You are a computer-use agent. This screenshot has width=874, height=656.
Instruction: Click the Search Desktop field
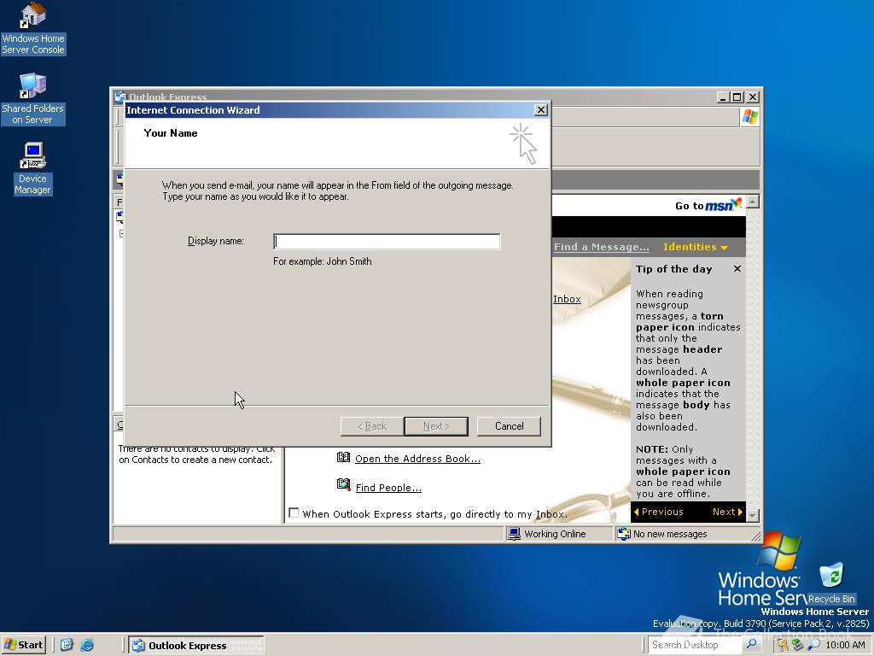coord(695,645)
